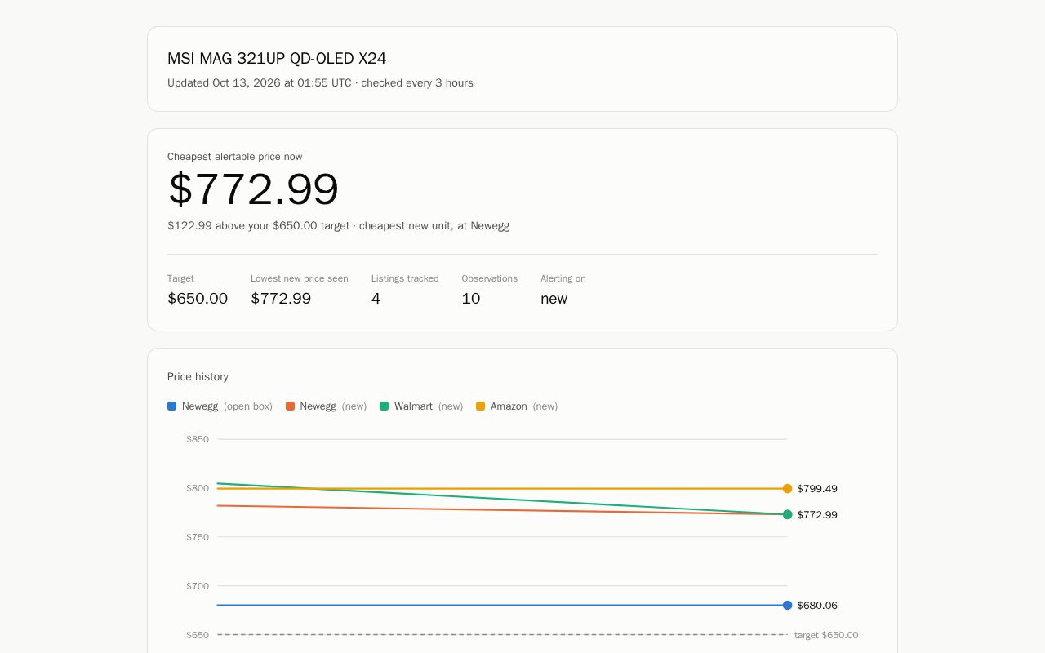This screenshot has height=653, width=1045.
Task: Click the $772.99 label beside the chart line
Action: click(817, 515)
